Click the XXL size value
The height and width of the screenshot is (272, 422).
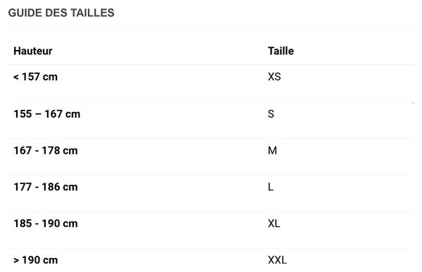pos(277,260)
